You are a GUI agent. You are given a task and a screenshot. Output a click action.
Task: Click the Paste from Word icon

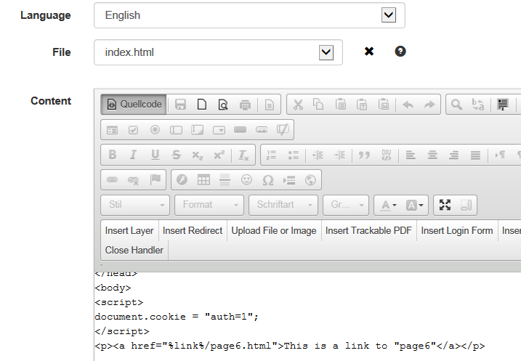pos(384,105)
